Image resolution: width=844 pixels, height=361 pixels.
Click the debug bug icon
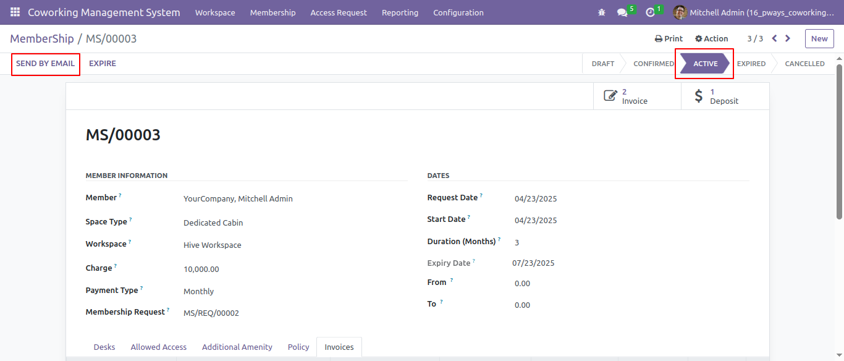[602, 12]
